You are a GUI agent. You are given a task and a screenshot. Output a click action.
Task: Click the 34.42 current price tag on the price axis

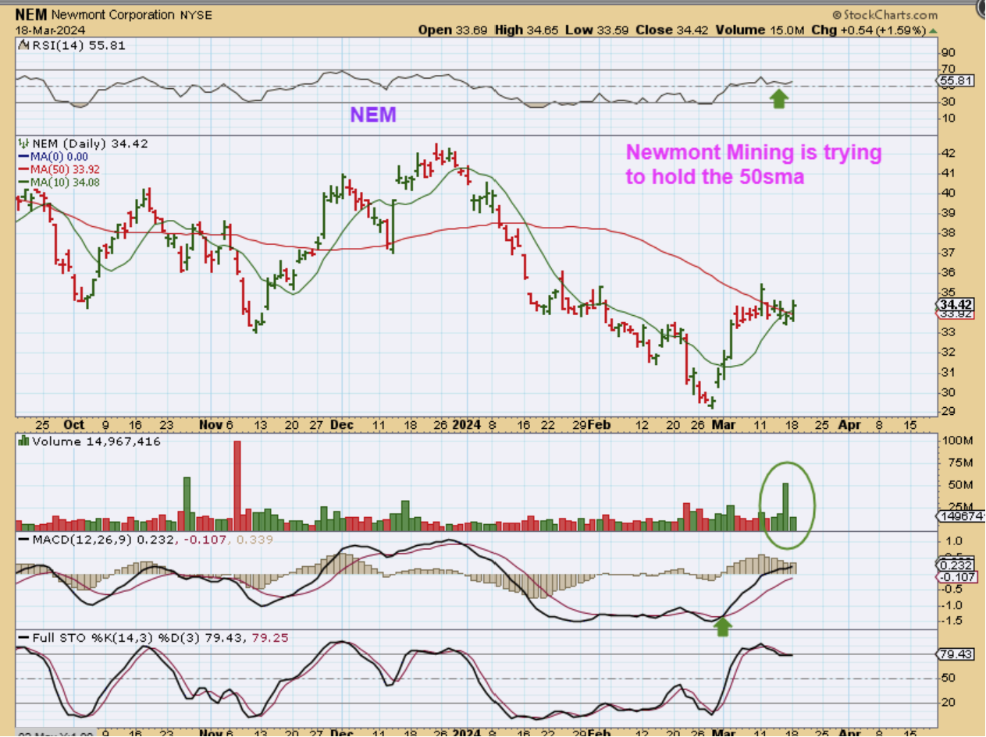pos(955,304)
